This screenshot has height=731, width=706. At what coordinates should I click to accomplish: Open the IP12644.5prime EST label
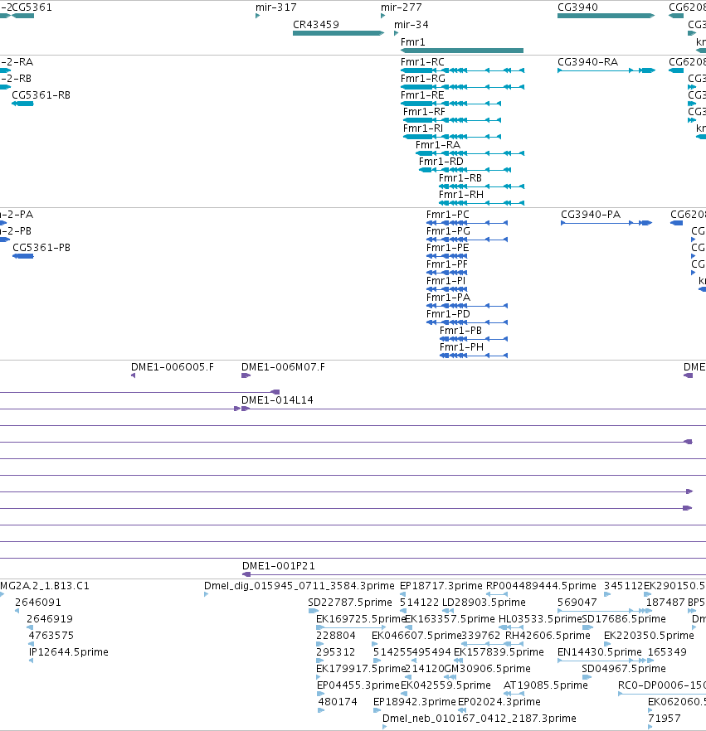click(x=69, y=651)
